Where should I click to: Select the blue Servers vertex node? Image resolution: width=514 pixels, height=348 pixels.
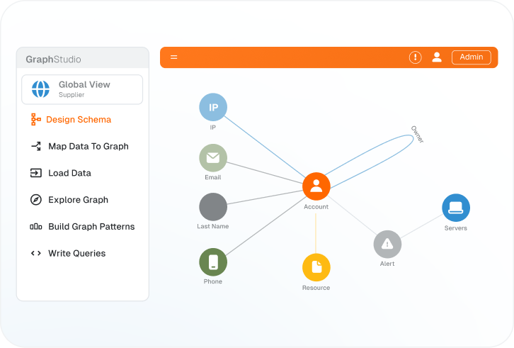point(456,208)
